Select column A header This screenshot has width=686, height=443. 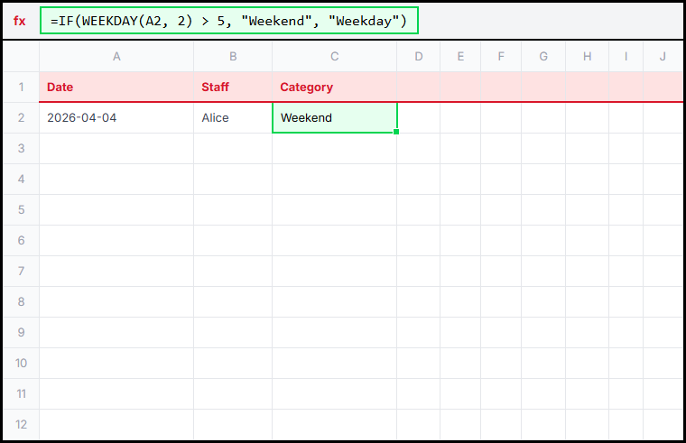(116, 57)
